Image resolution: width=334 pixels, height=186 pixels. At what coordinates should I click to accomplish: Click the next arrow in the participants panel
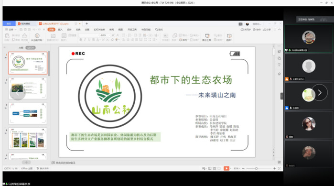320,92
